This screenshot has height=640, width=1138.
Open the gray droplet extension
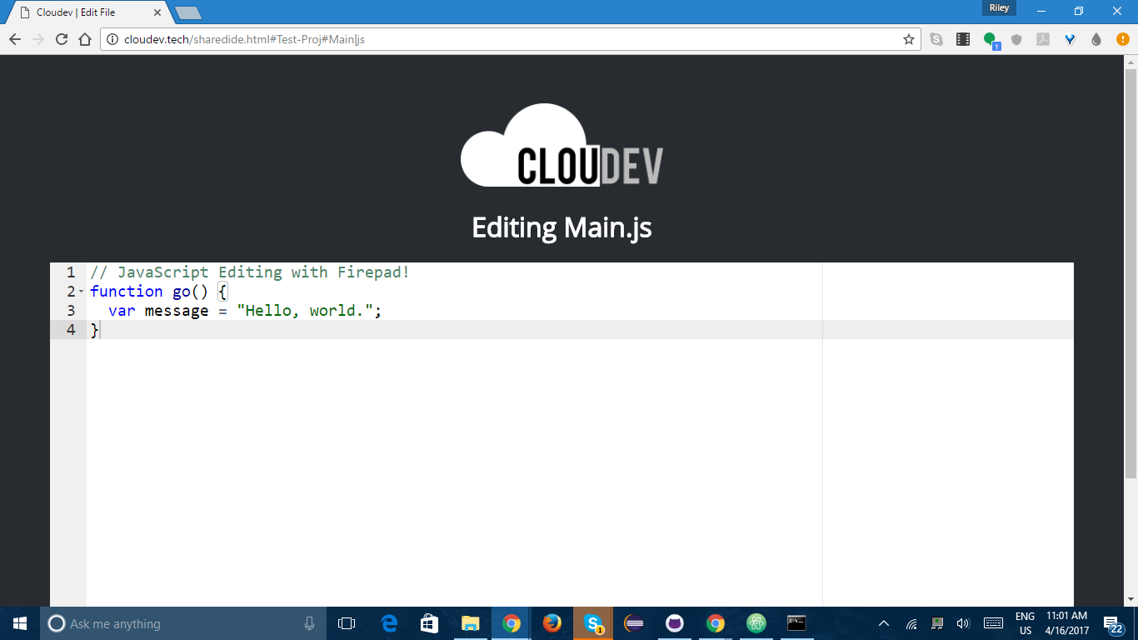tap(1096, 39)
